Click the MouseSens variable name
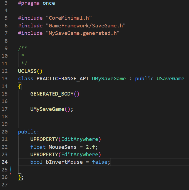 (x=63, y=147)
